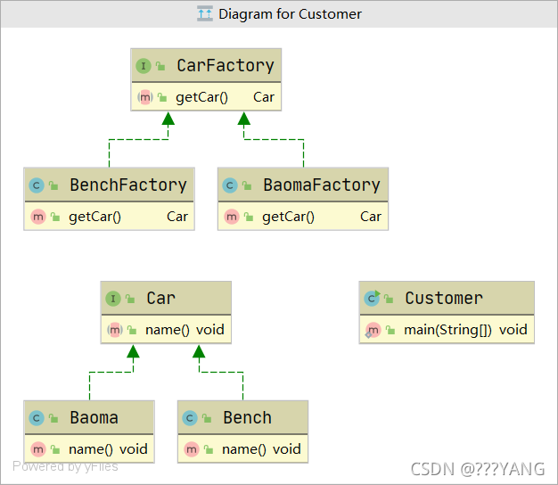558x485 pixels.
Task: Select getCar() in the BenchFactory node
Action: (95, 217)
